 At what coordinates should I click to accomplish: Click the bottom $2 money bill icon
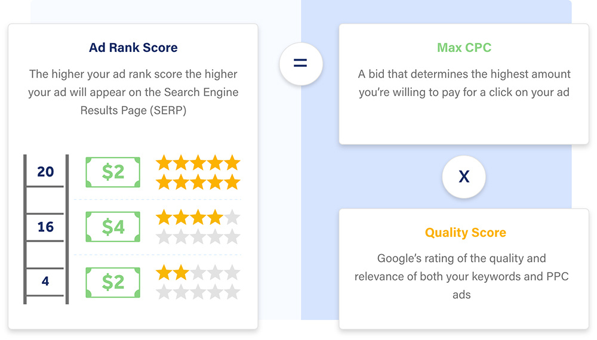[x=113, y=282]
